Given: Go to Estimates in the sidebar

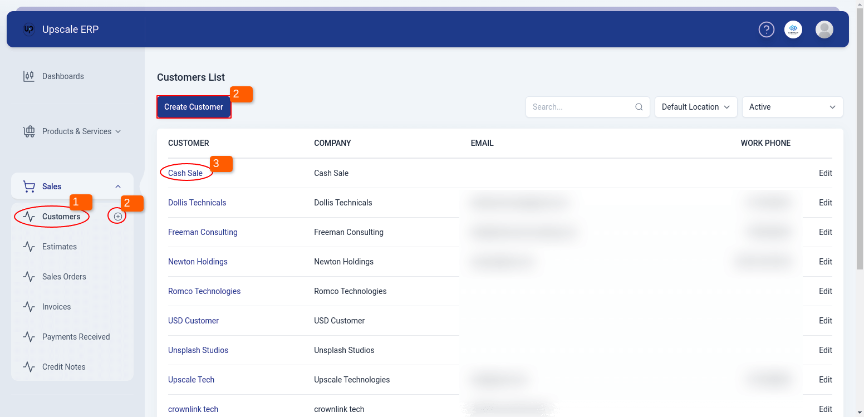Looking at the screenshot, I should (60, 247).
